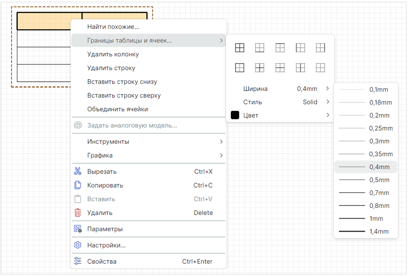Apply outer borders icon
Viewport: 409px width, 277px height.
(x=240, y=68)
